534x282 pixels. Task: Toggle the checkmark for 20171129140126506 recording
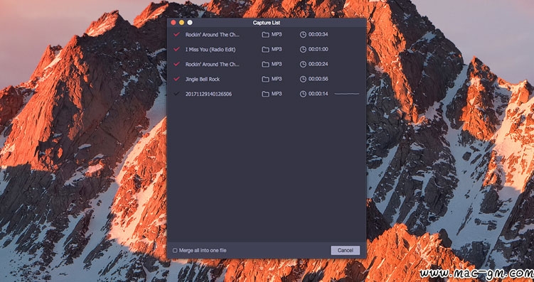[x=176, y=94]
